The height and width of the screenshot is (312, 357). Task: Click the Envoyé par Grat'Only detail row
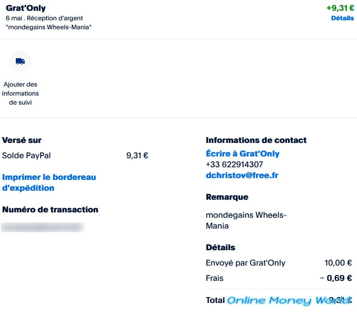[x=278, y=263]
